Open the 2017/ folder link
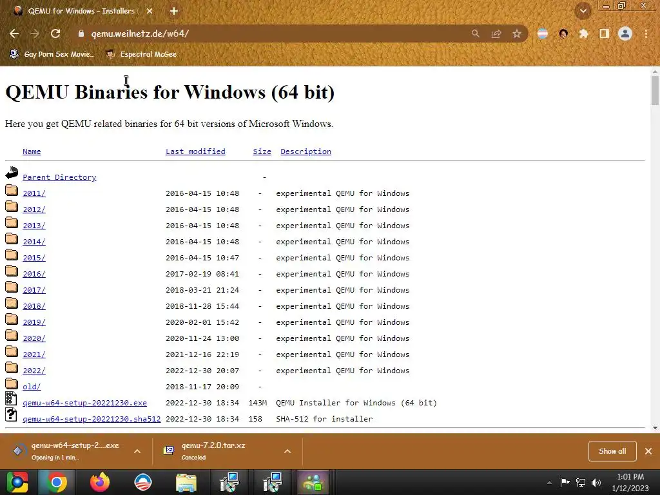Image resolution: width=660 pixels, height=495 pixels. click(34, 290)
